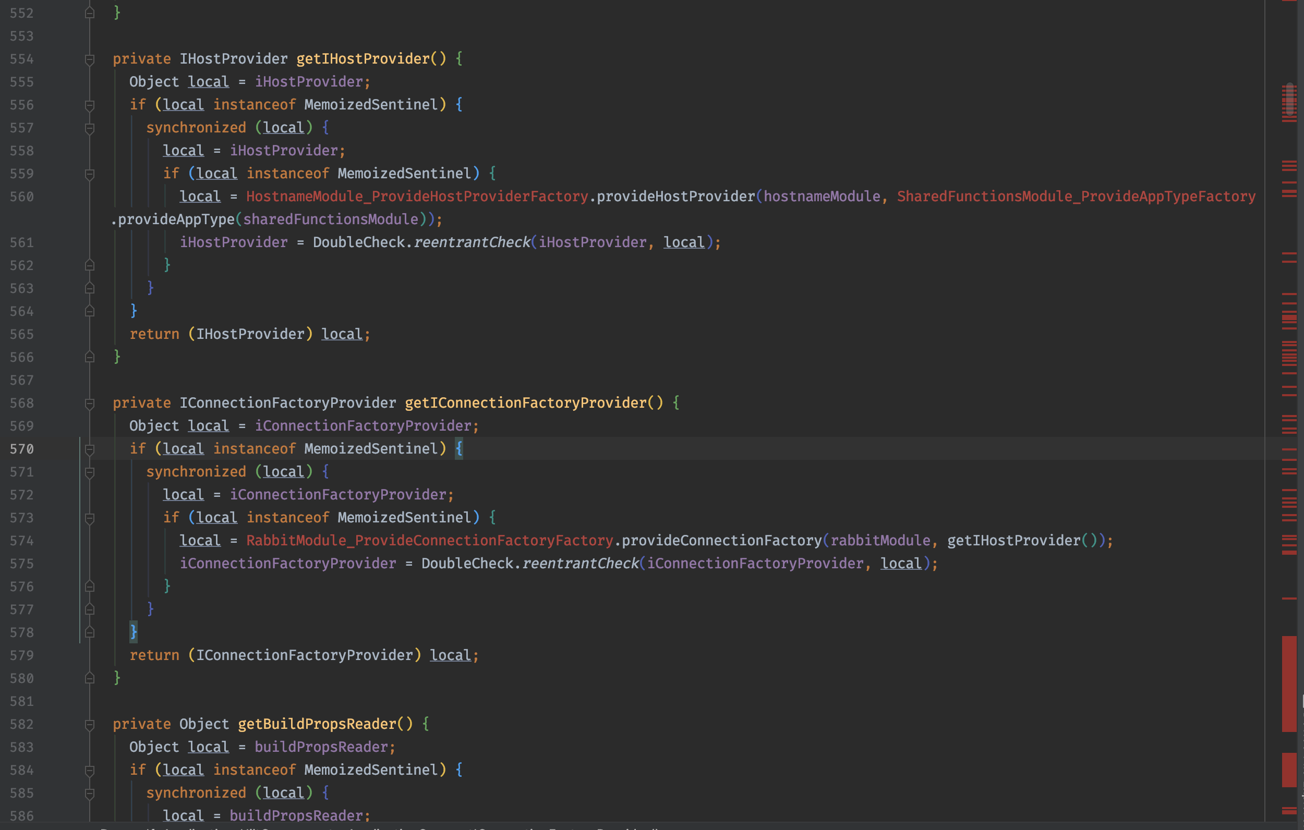
Task: Click the fold icon beside getIConnectionFactoryProvider
Action: click(89, 404)
